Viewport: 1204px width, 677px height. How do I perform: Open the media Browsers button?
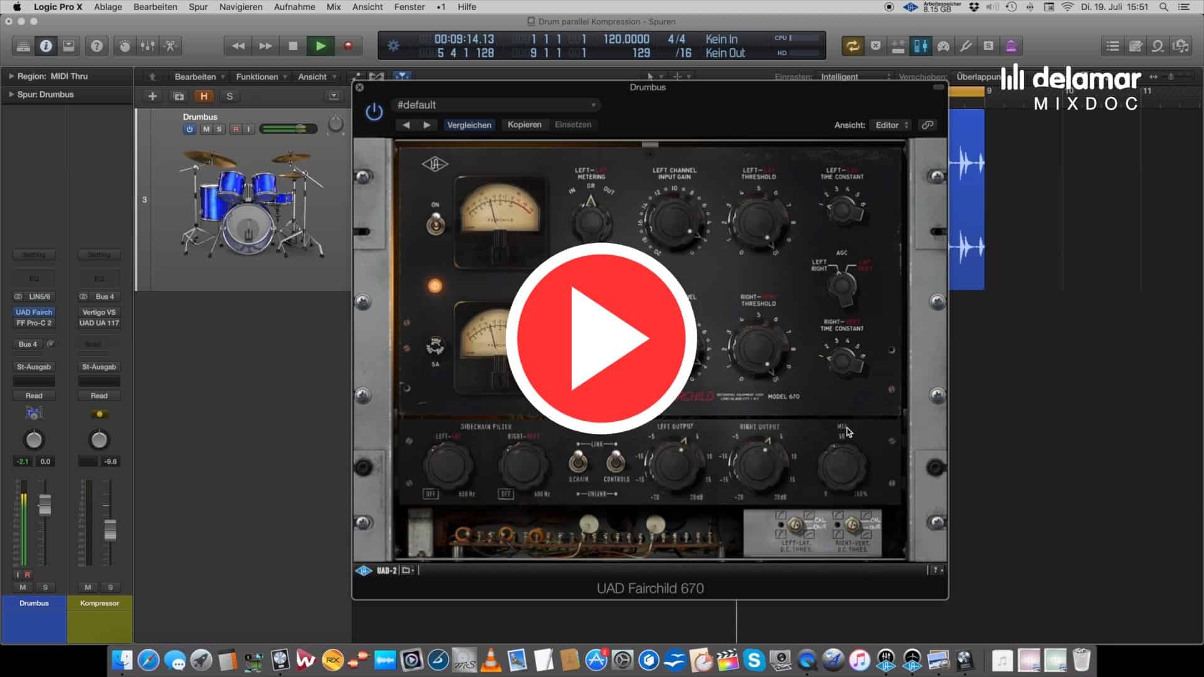point(1181,46)
